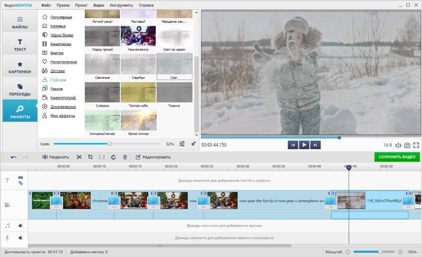Mute the music track speaker
This screenshot has height=257, width=422.
coord(20,226)
